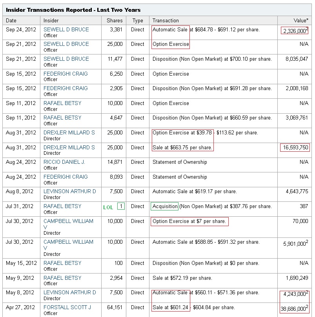The image size is (315, 317).
Task: Click the Shares column header
Action: click(x=115, y=20)
